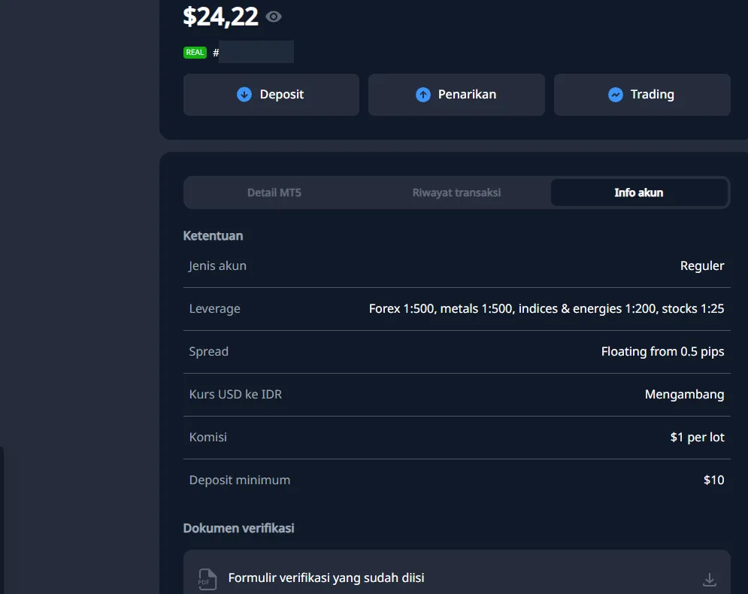Click the Komisi label
Image resolution: width=748 pixels, height=594 pixels.
[208, 437]
